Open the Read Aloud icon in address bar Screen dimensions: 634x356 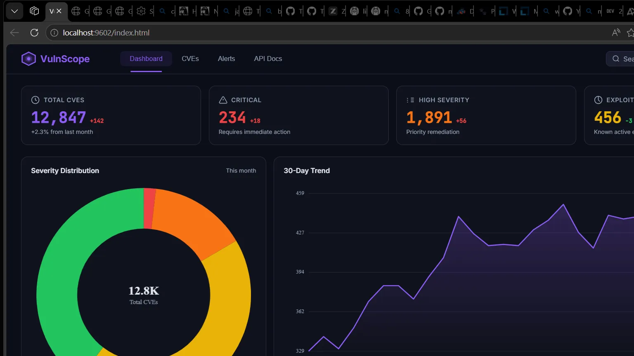[616, 33]
